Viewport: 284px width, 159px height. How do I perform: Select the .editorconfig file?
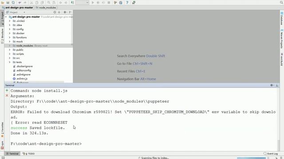[24, 71]
